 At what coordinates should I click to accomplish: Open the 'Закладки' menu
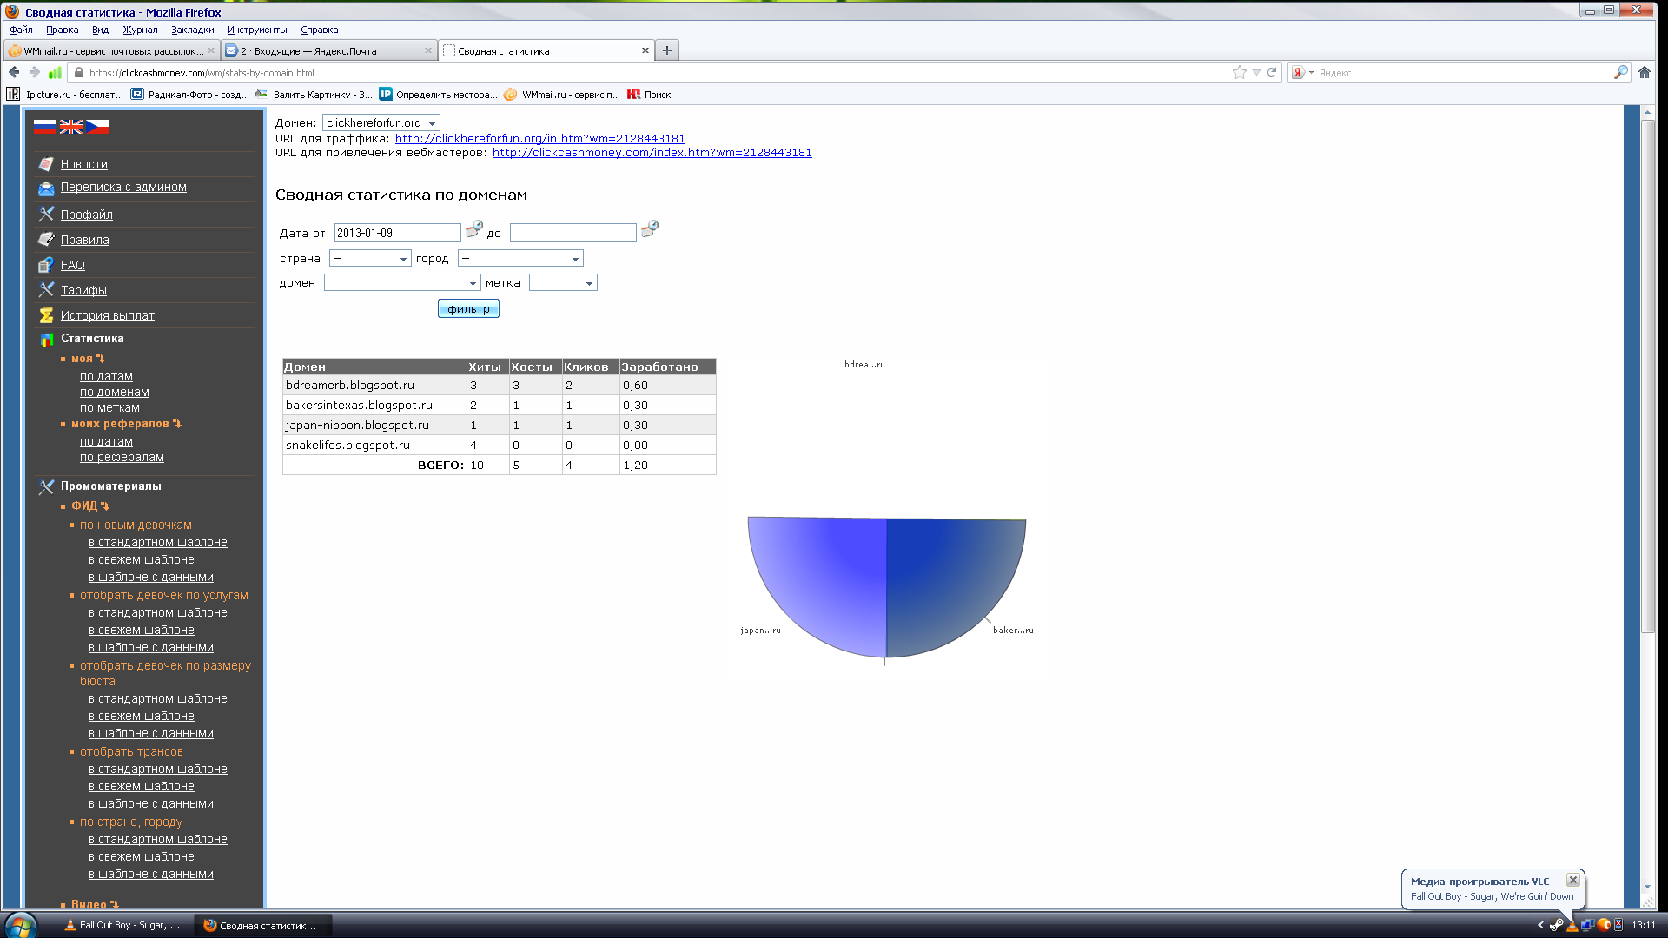(192, 30)
